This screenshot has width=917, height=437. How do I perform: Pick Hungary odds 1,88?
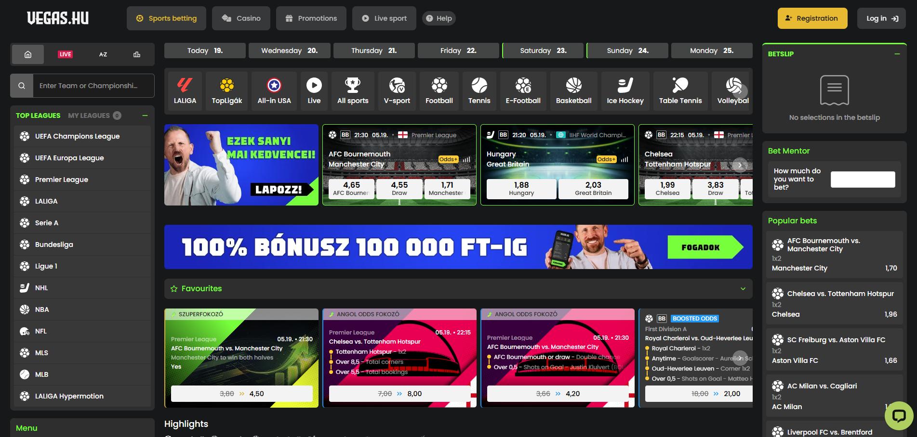(x=521, y=189)
